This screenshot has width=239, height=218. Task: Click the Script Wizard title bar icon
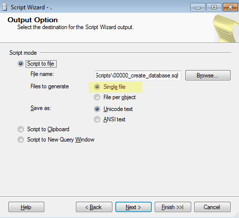point(5,7)
